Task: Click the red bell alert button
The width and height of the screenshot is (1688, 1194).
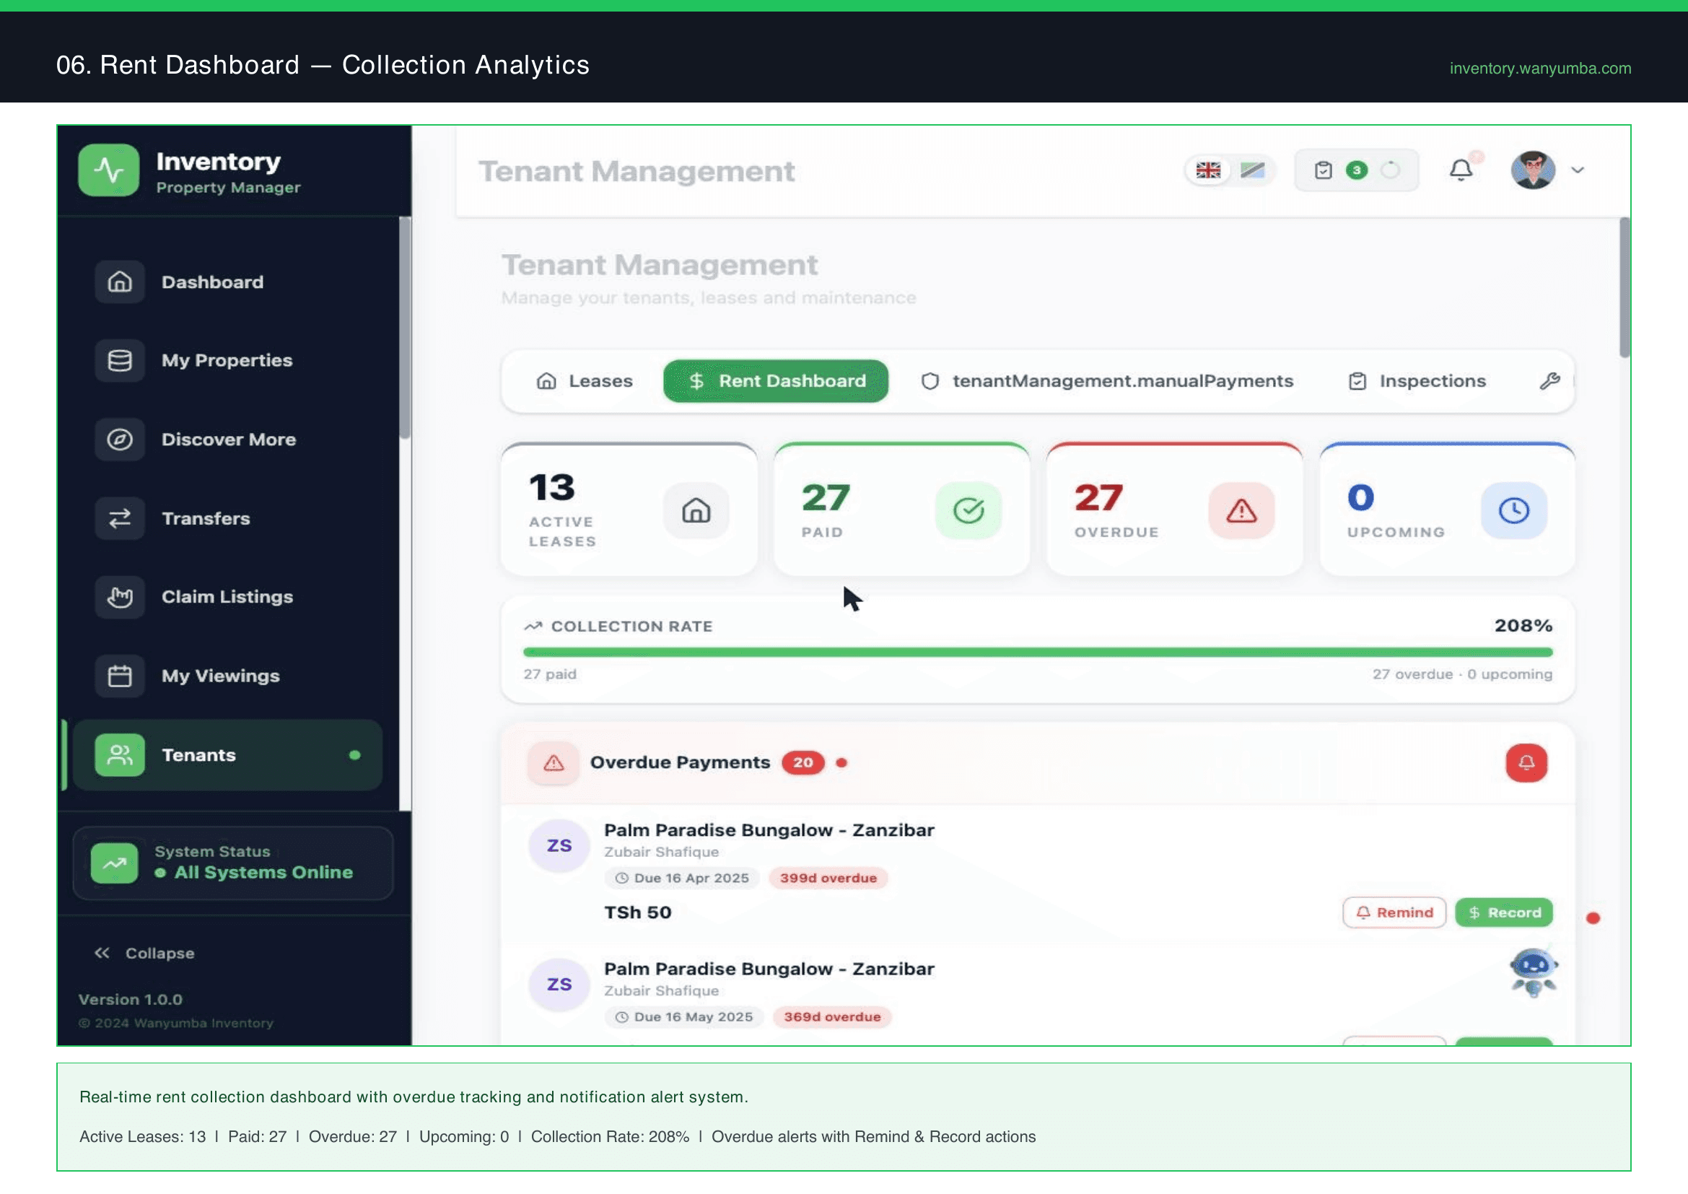Action: (1526, 763)
